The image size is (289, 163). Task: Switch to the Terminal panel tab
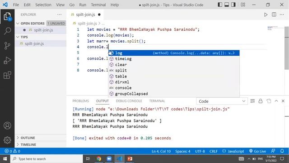[x=157, y=101]
